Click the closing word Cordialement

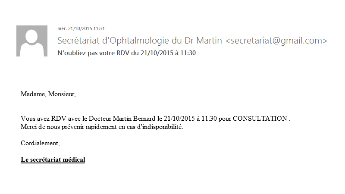tap(40, 143)
